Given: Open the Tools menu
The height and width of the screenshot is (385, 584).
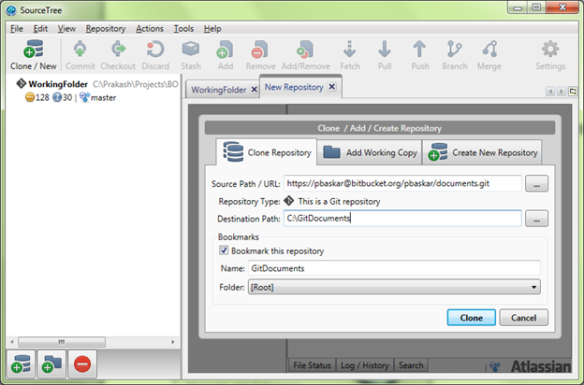Looking at the screenshot, I should pyautogui.click(x=183, y=29).
